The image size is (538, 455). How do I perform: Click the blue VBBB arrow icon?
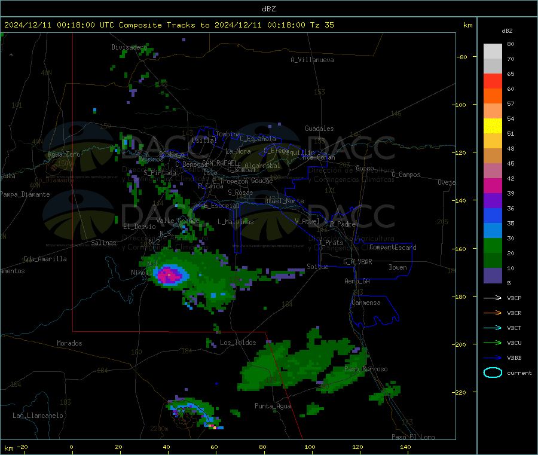tap(493, 358)
